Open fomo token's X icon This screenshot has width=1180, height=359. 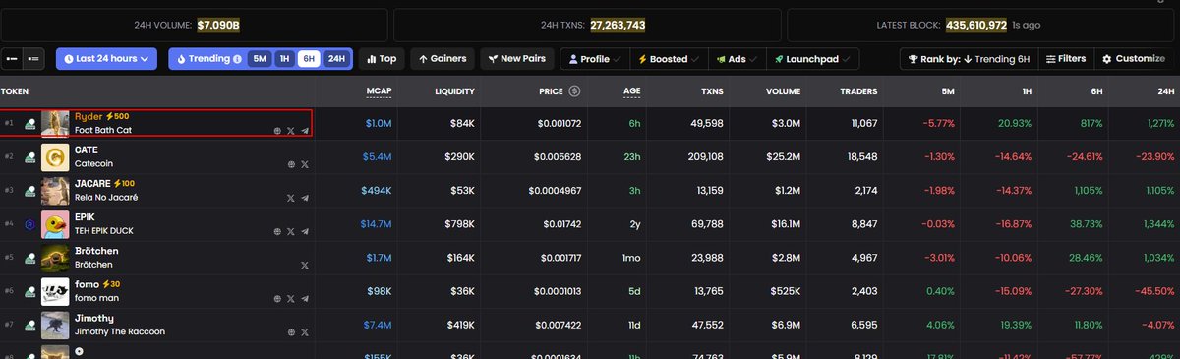click(x=291, y=299)
